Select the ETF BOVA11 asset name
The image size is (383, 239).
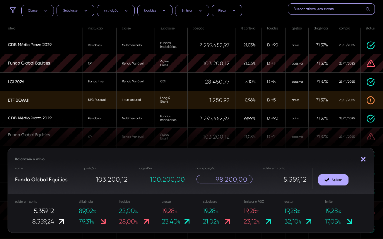point(19,100)
